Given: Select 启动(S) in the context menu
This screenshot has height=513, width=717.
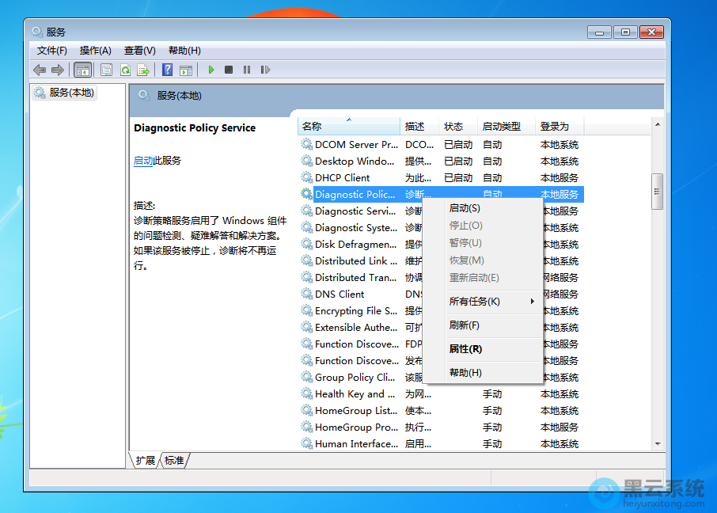Looking at the screenshot, I should (465, 208).
